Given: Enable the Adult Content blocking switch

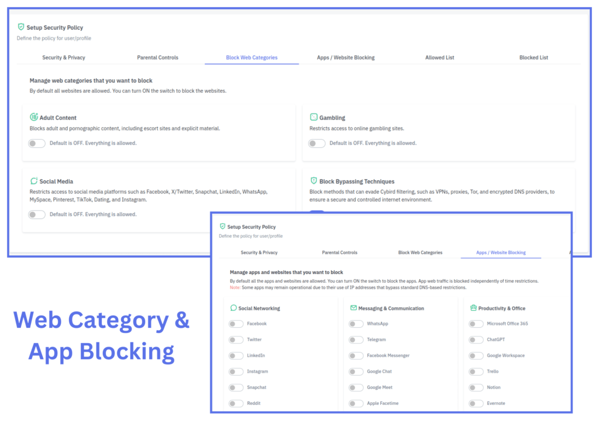Looking at the screenshot, I should (x=37, y=143).
